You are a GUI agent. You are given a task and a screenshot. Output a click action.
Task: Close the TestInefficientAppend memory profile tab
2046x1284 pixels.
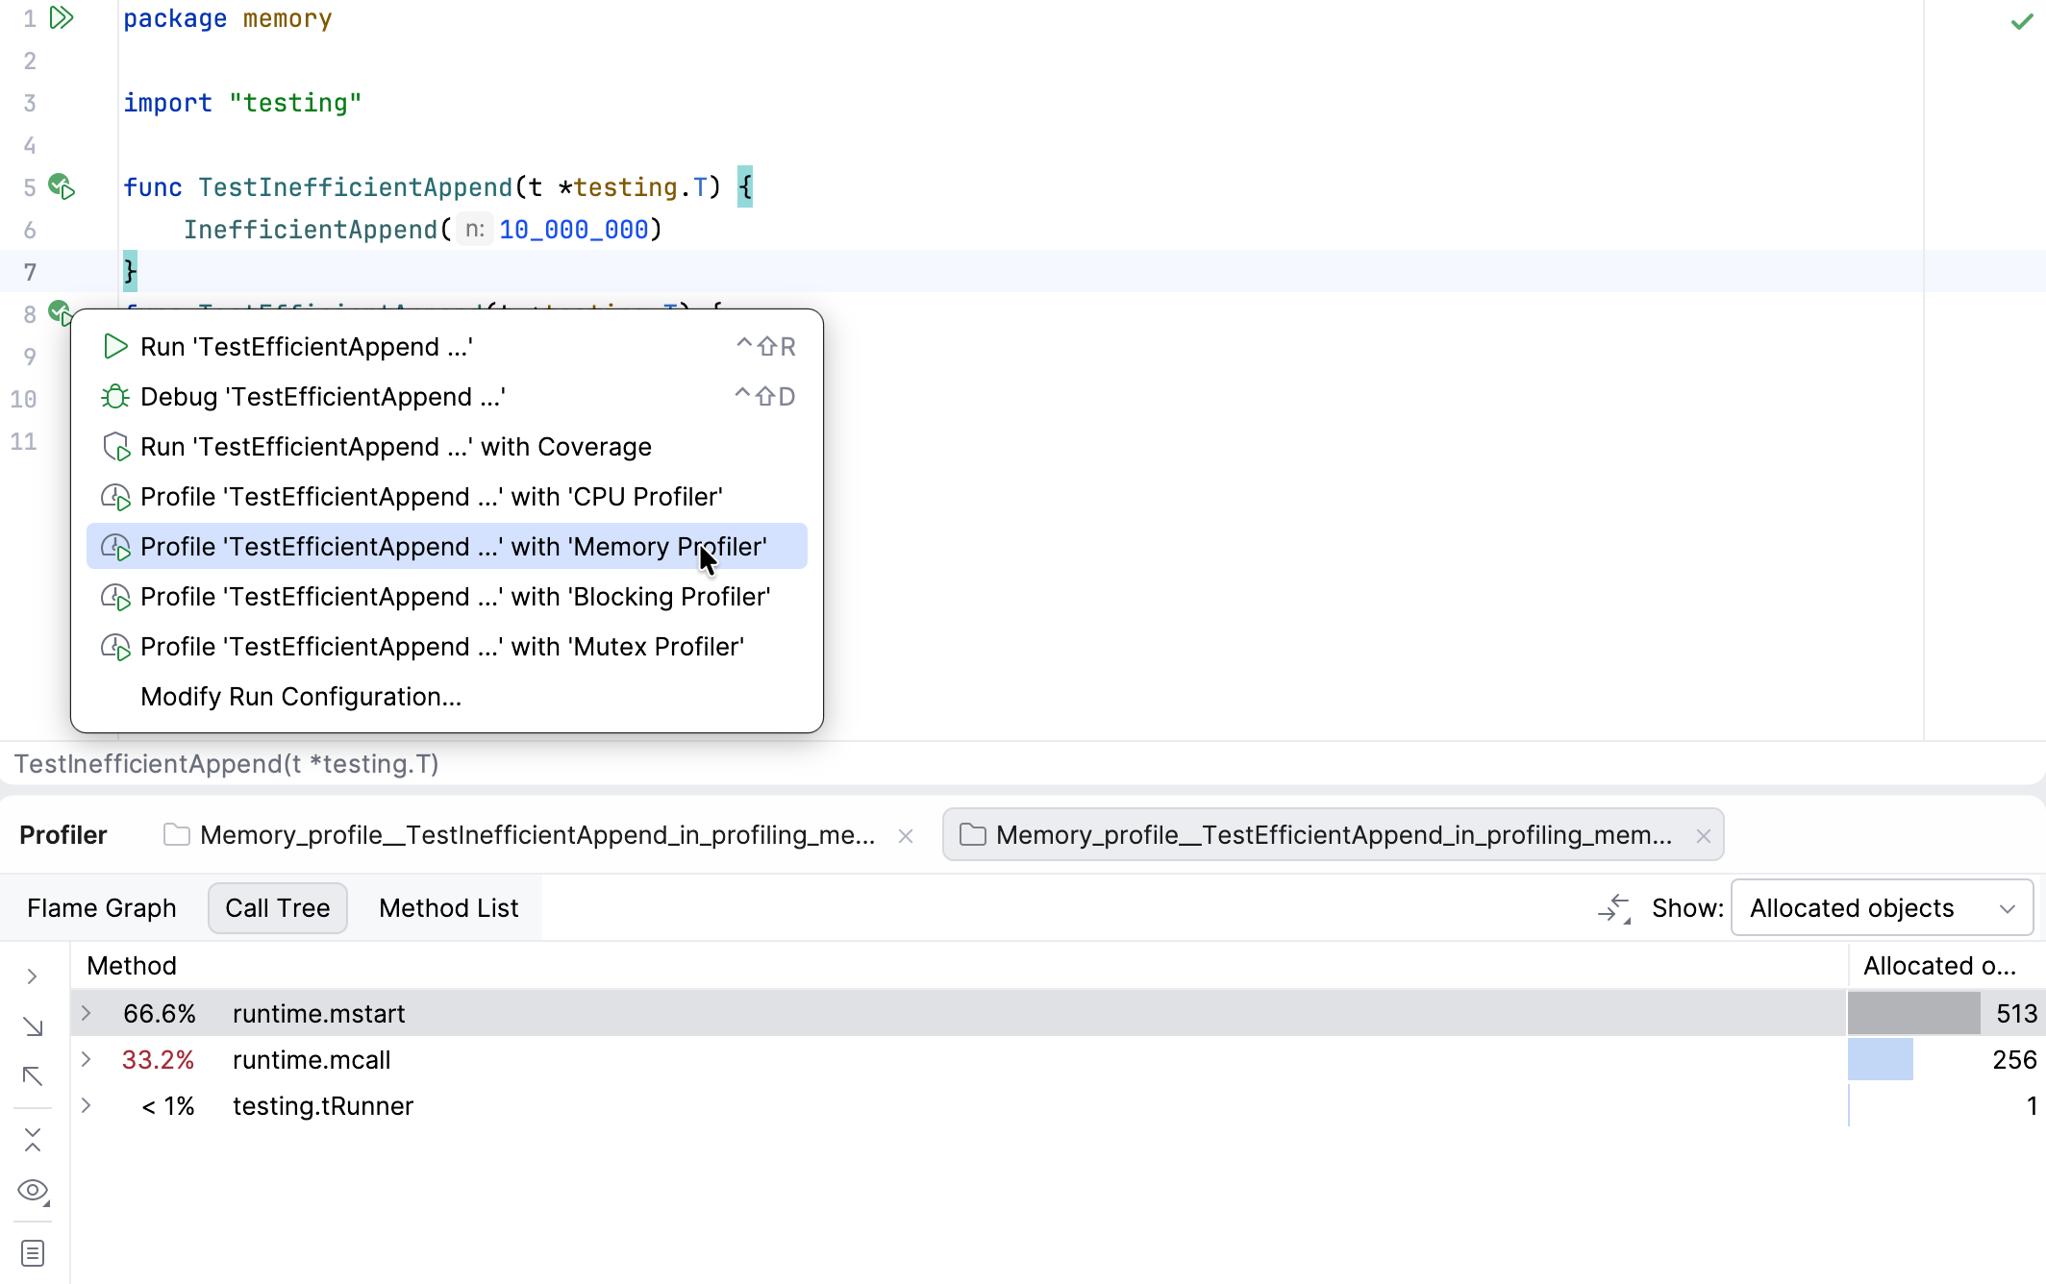906,836
